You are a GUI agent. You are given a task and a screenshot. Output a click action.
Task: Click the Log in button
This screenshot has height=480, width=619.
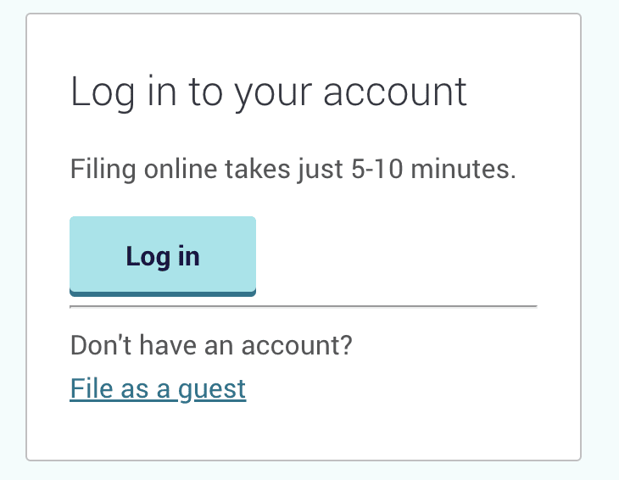(x=163, y=255)
